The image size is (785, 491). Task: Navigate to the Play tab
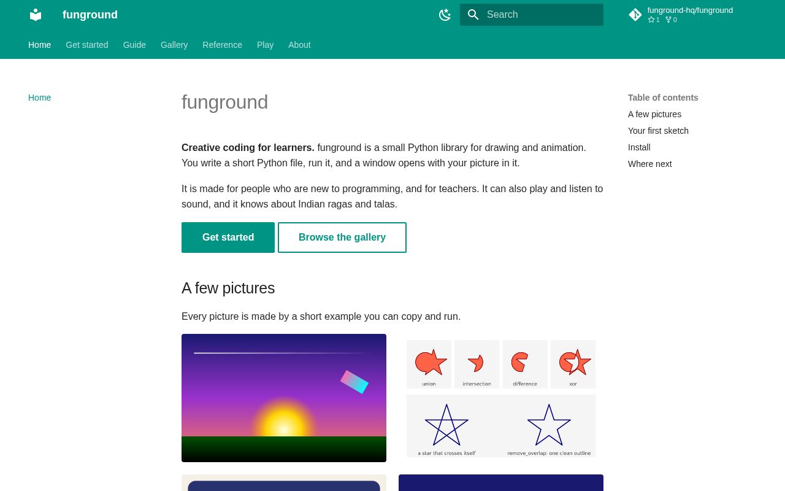[265, 45]
